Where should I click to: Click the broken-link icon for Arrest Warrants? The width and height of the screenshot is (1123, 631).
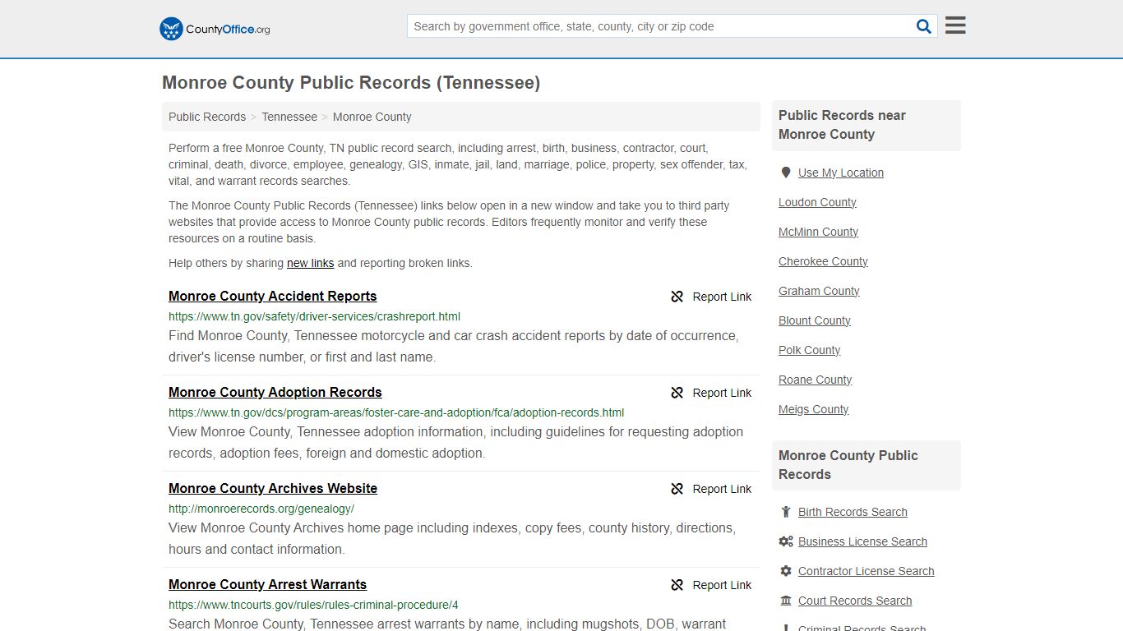click(x=677, y=585)
